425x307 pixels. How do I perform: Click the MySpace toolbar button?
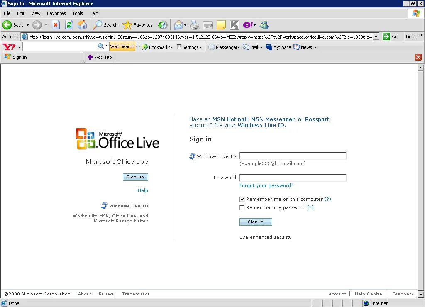278,47
